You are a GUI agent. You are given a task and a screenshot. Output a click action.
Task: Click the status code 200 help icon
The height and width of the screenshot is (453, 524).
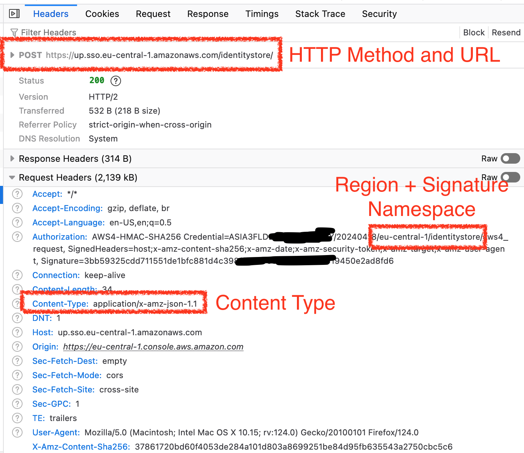click(116, 81)
